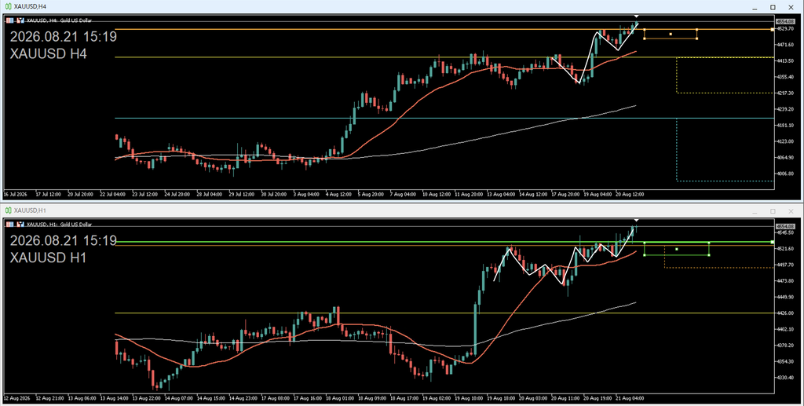Click the green rectangle's bottom-right corner handle
Screen dimensions: 804x406
pyautogui.click(x=709, y=254)
